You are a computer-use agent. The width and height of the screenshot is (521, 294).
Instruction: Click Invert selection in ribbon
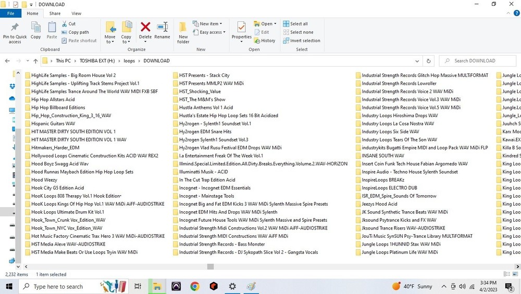(302, 41)
